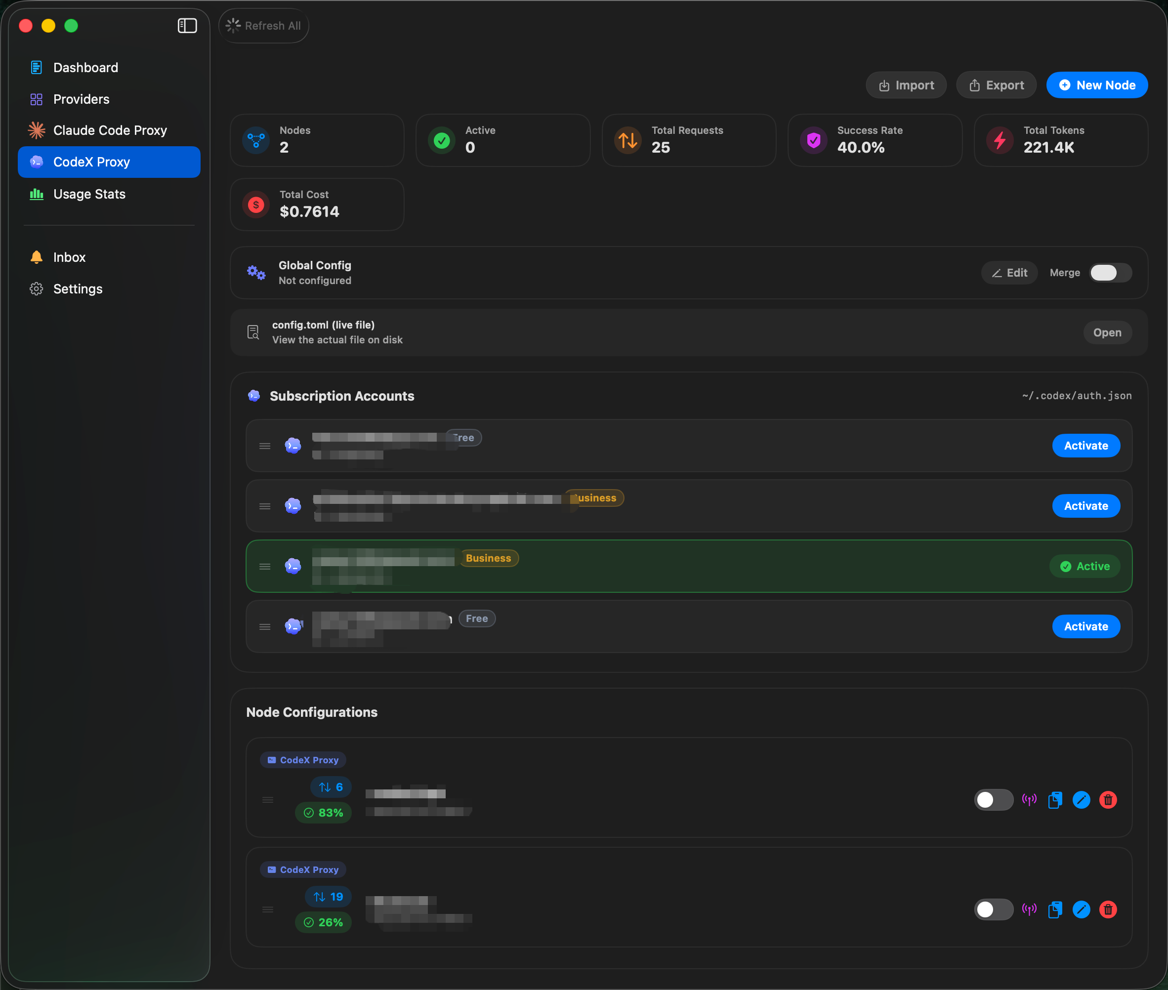The width and height of the screenshot is (1168, 990).
Task: Click the 6 requests badge
Action: pyautogui.click(x=331, y=787)
